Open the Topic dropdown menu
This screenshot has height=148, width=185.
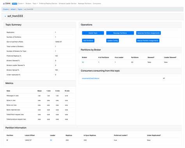point(35,4)
